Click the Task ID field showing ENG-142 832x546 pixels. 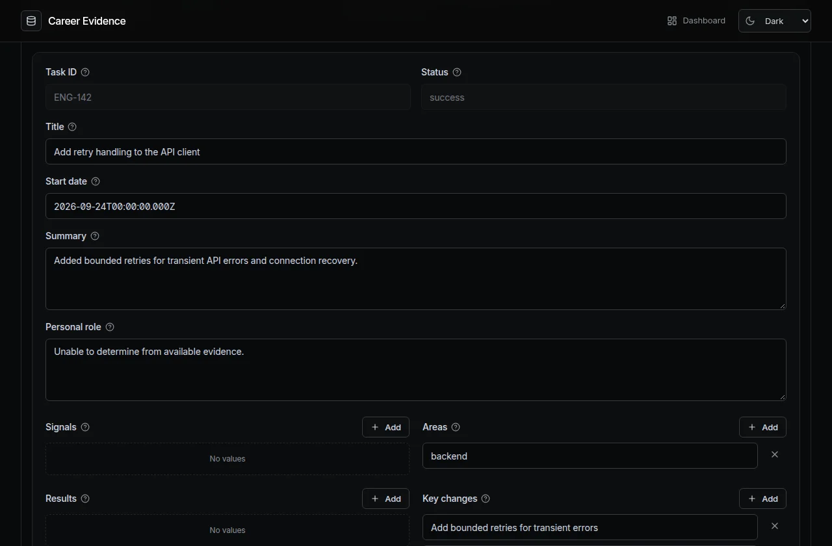click(228, 97)
